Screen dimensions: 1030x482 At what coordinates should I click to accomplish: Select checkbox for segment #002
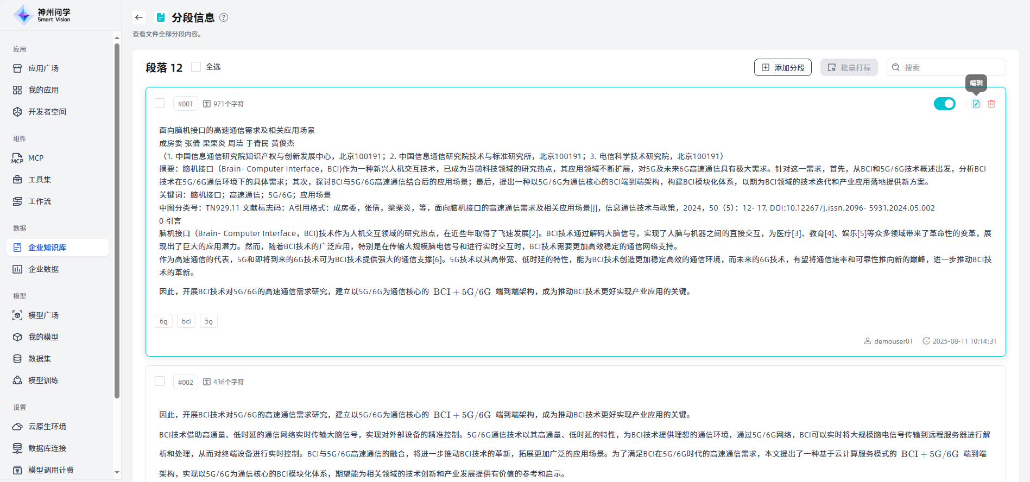click(x=160, y=381)
